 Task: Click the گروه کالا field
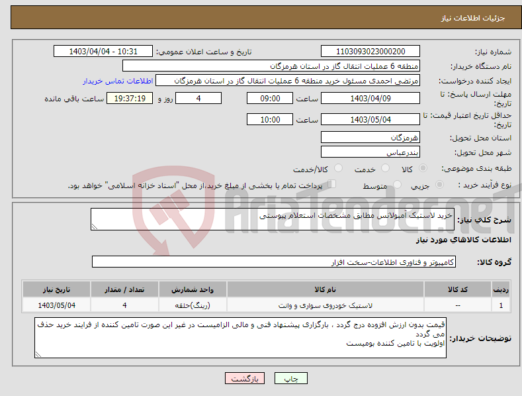coord(274,262)
